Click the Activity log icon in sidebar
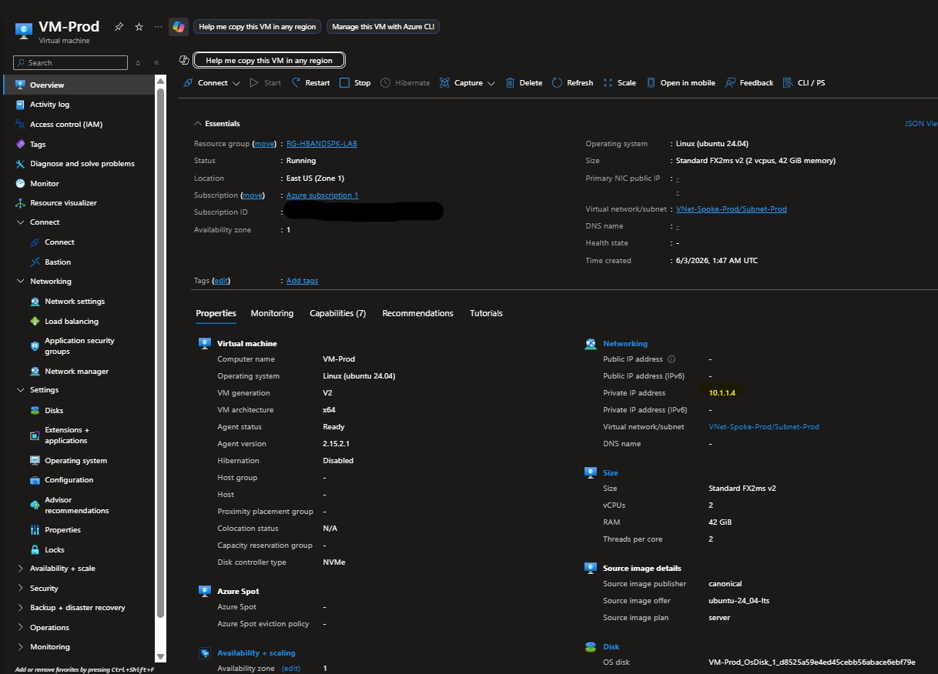The image size is (938, 674). click(x=21, y=105)
